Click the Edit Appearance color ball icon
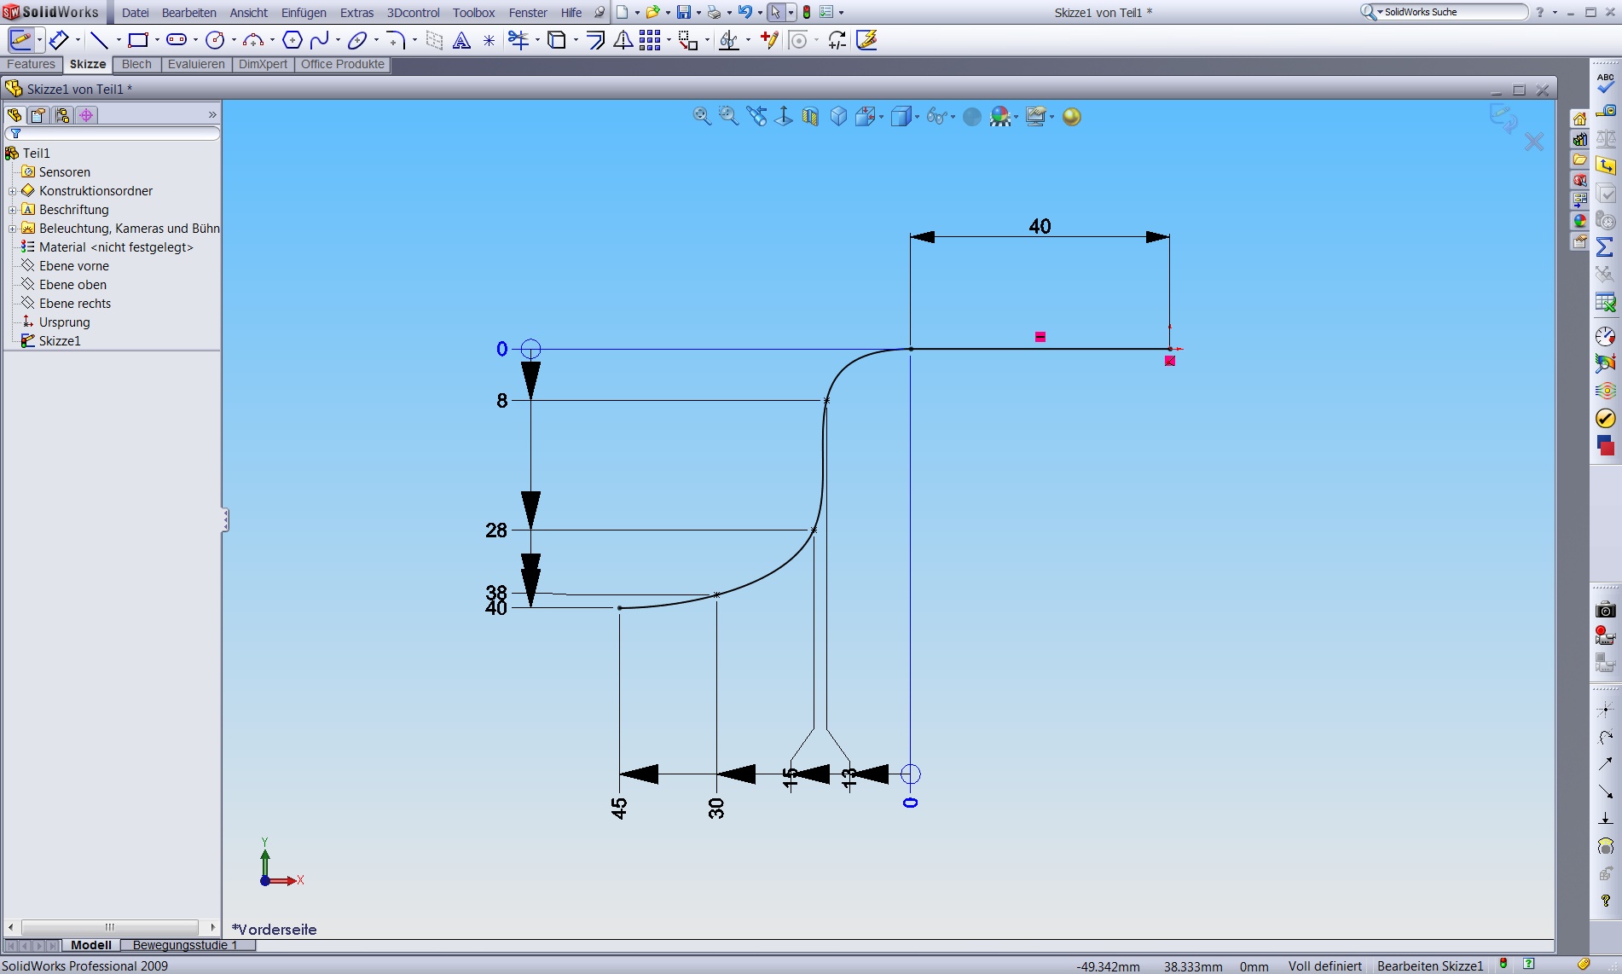 971,117
